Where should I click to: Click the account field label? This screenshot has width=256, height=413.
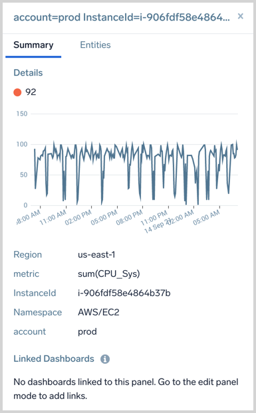point(29,331)
